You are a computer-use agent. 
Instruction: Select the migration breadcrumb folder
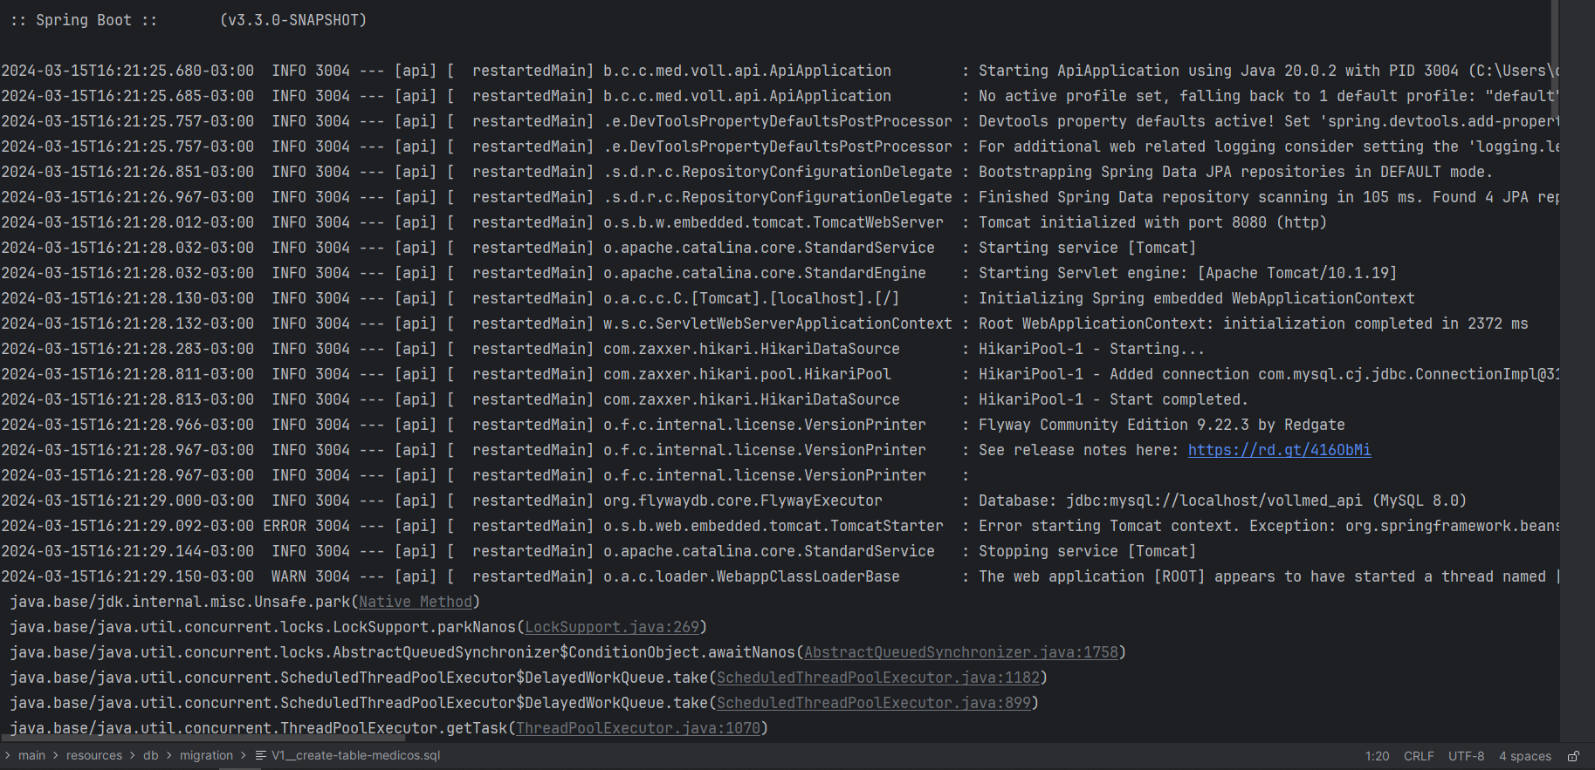[x=206, y=756]
